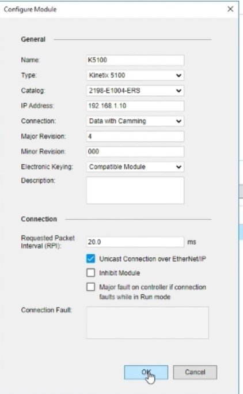
Task: Click the General section heading
Action: click(33, 39)
